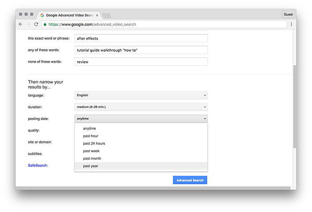The width and height of the screenshot is (312, 212).
Task: Click the Advanced Search button
Action: tap(190, 180)
